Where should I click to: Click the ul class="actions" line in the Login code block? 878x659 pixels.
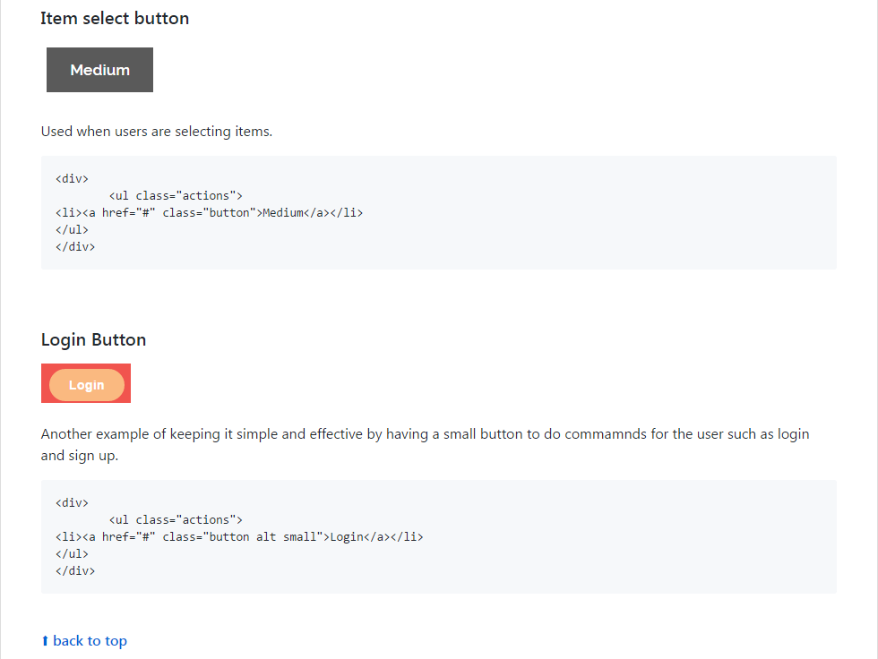tap(176, 519)
